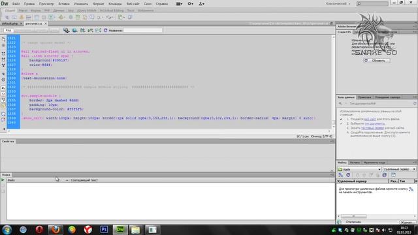418x235 pixels.
Task: Click the named anchor icon in Insert bar
Action: point(22,18)
